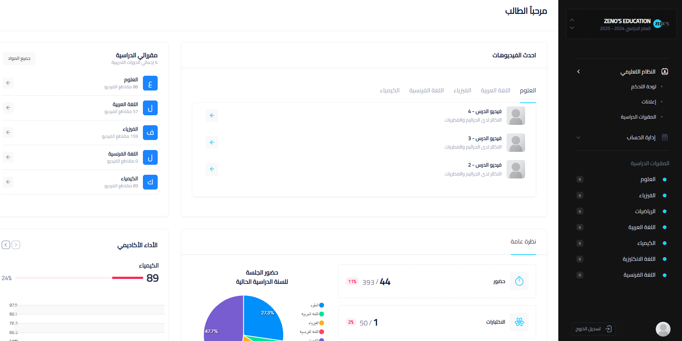Click the تسجيل الخروج logout button
The width and height of the screenshot is (682, 341).
click(x=593, y=329)
